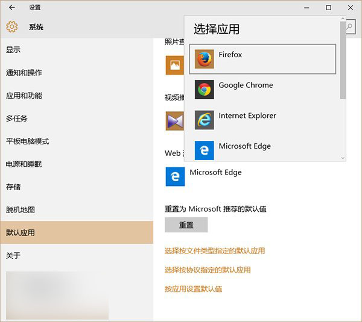
Task: Click the current default web browser Edge icon
Action: tap(175, 176)
